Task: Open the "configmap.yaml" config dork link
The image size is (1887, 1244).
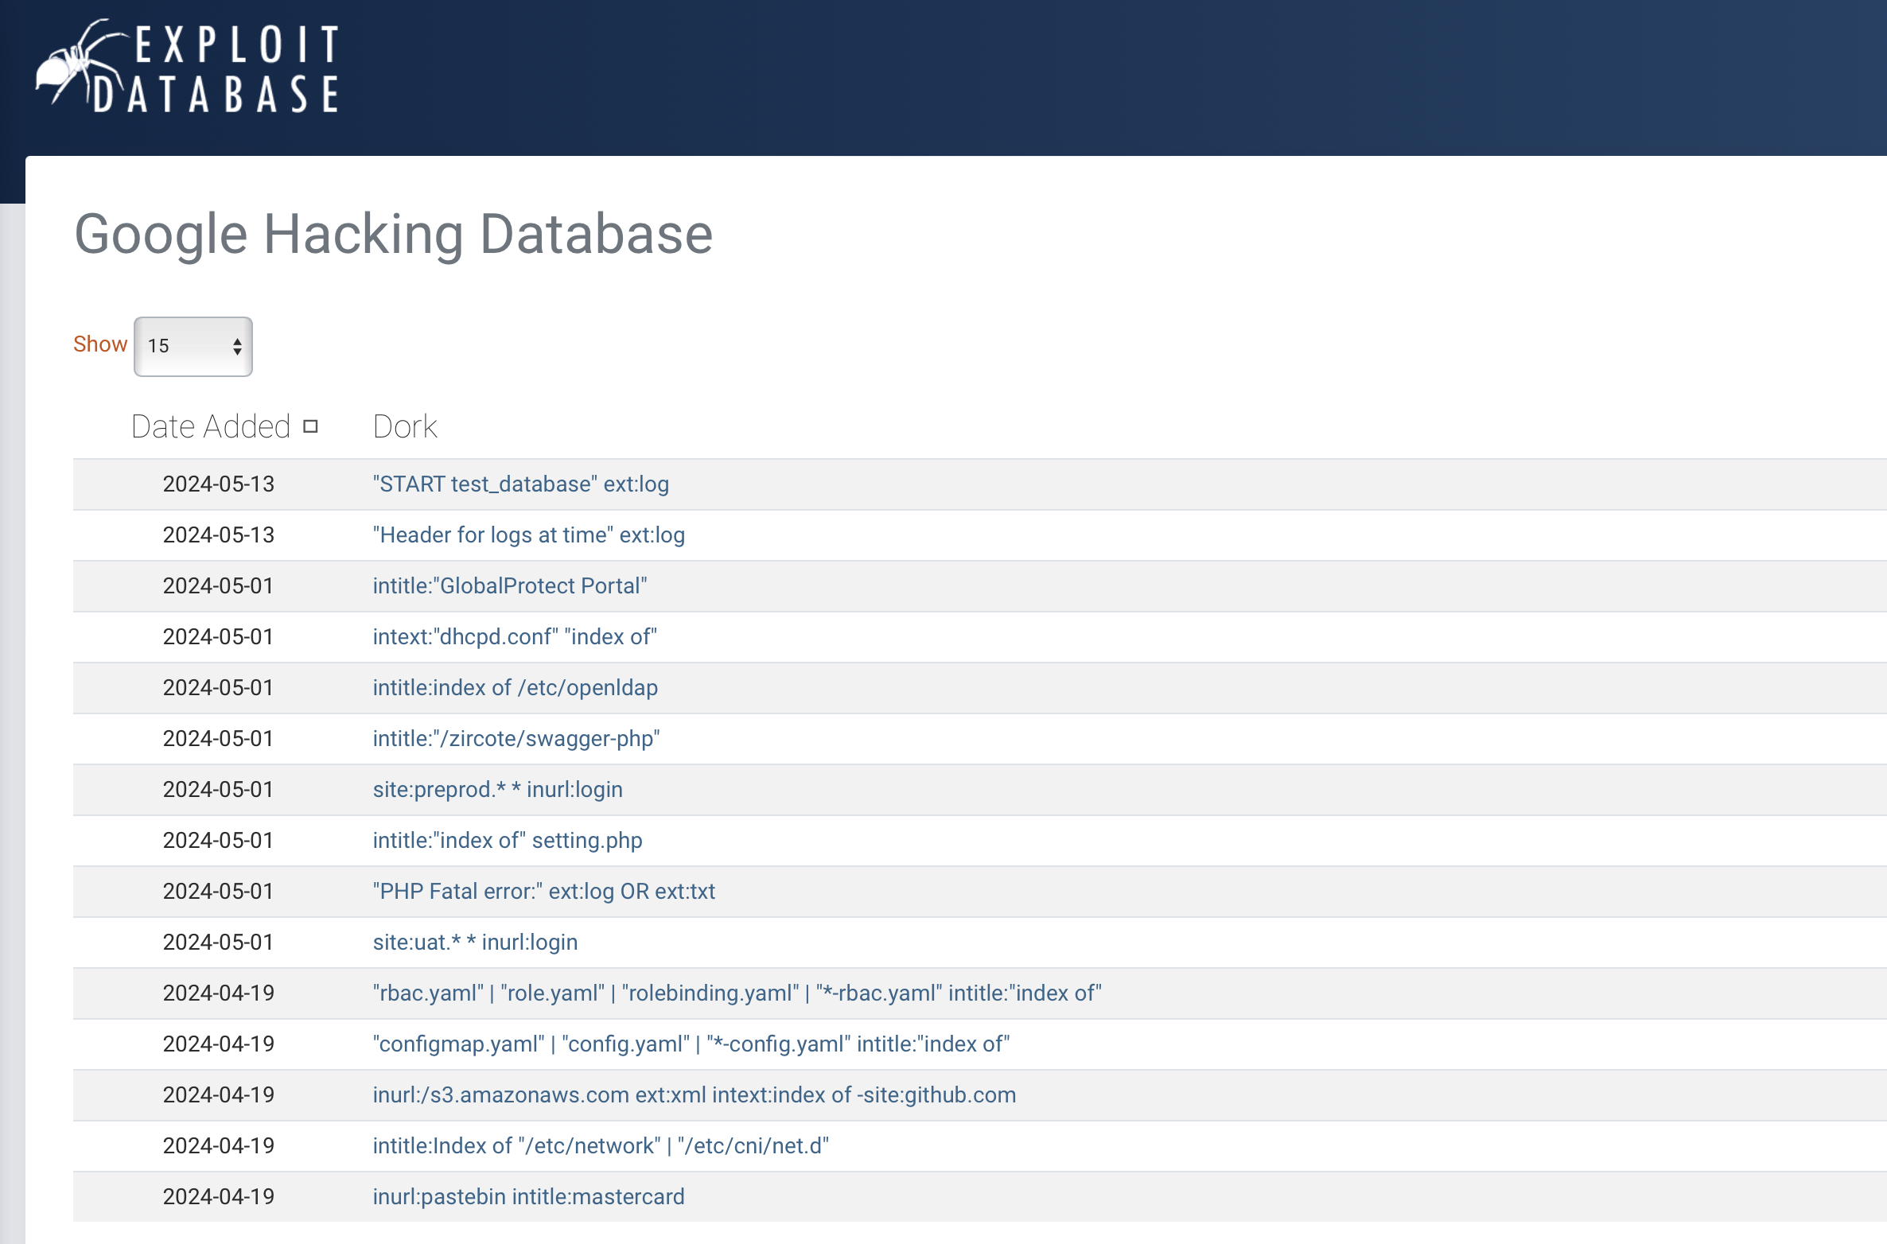Action: 691,1044
